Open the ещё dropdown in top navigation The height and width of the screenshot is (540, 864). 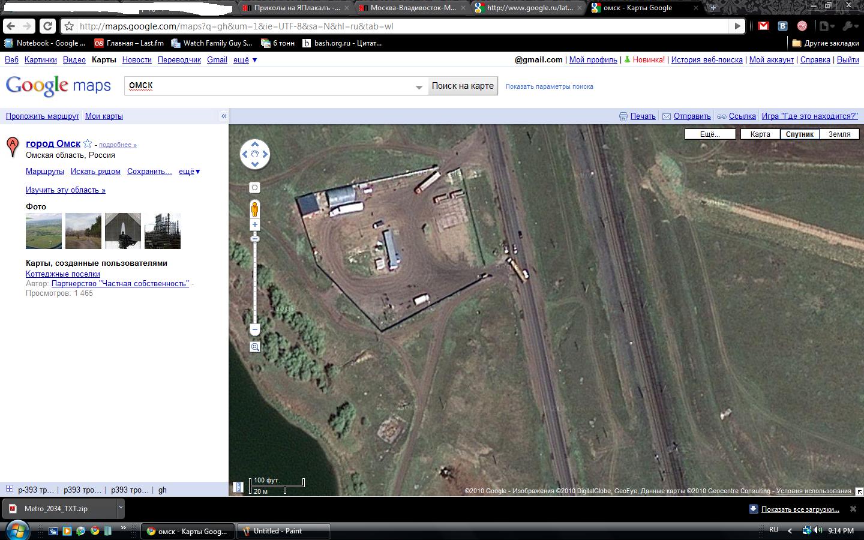(x=245, y=60)
